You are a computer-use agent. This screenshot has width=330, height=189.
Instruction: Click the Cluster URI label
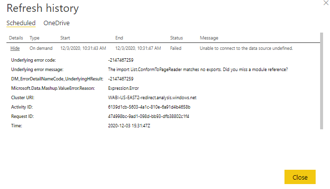(23, 98)
